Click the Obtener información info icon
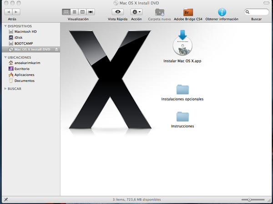The image size is (273, 204). (x=222, y=12)
